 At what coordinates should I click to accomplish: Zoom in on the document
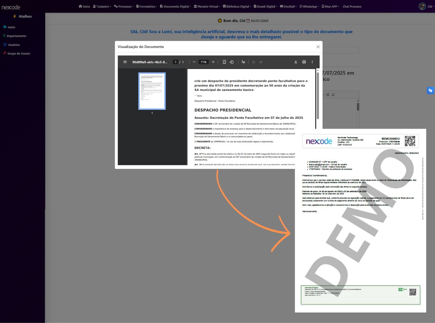point(213,61)
